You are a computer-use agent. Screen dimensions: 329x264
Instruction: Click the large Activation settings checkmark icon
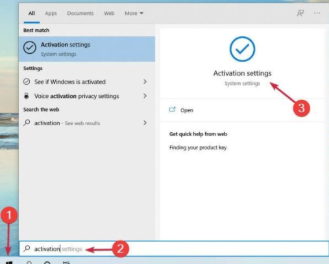click(x=242, y=49)
